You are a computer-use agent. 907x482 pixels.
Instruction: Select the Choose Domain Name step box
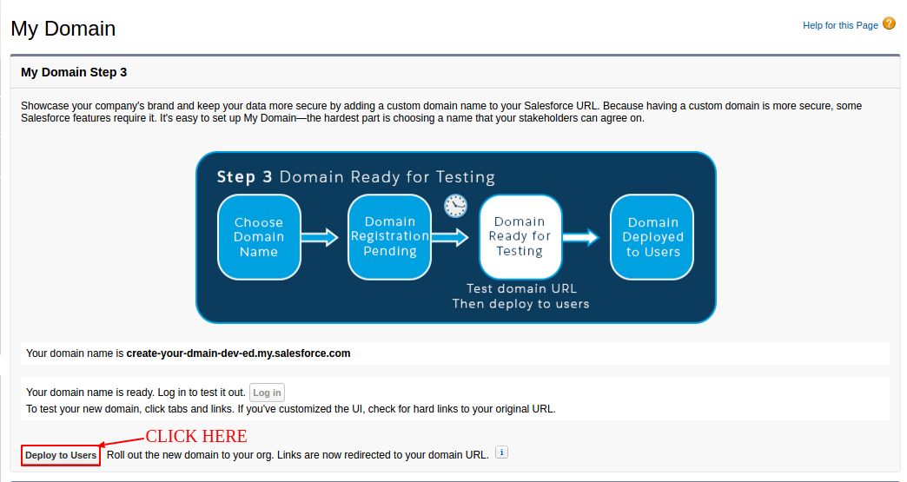point(259,237)
